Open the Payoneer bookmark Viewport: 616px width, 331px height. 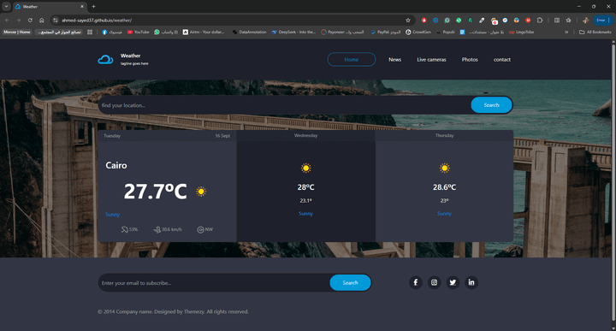point(342,33)
